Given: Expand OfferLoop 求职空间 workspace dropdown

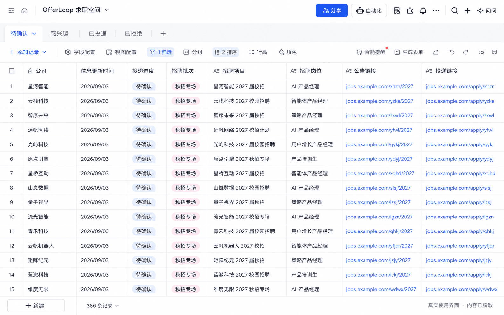Looking at the screenshot, I should point(107,10).
